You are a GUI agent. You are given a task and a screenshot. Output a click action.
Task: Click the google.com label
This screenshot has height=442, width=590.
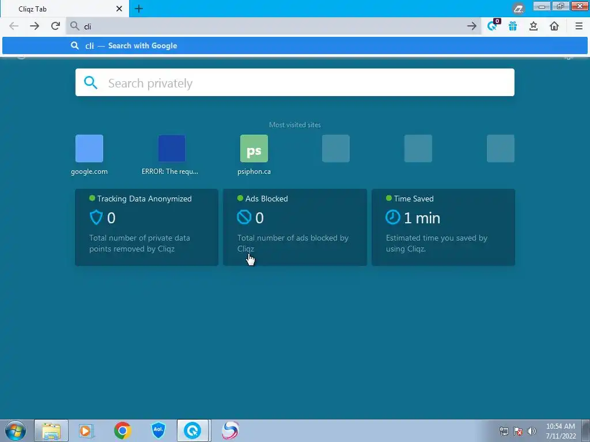coord(89,172)
